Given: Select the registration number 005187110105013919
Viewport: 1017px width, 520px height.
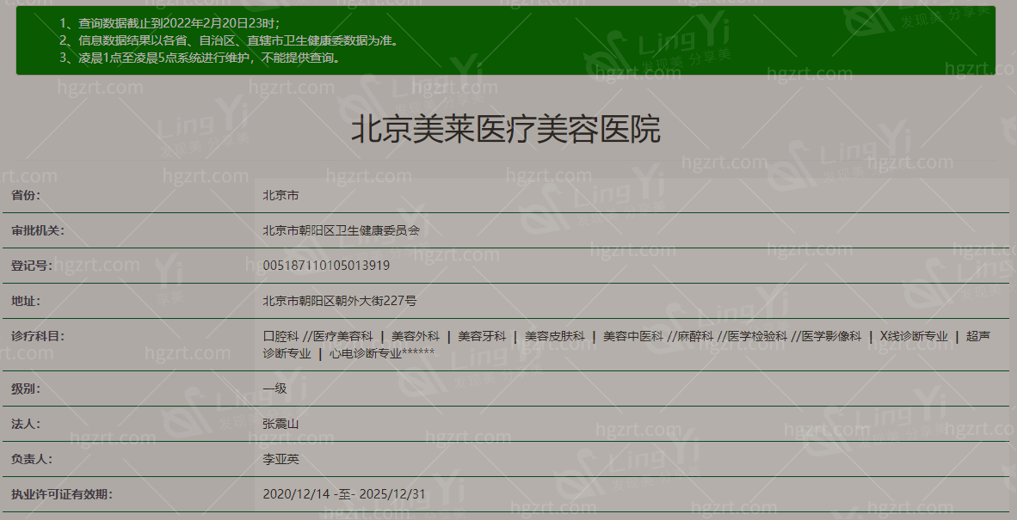Looking at the screenshot, I should [326, 266].
